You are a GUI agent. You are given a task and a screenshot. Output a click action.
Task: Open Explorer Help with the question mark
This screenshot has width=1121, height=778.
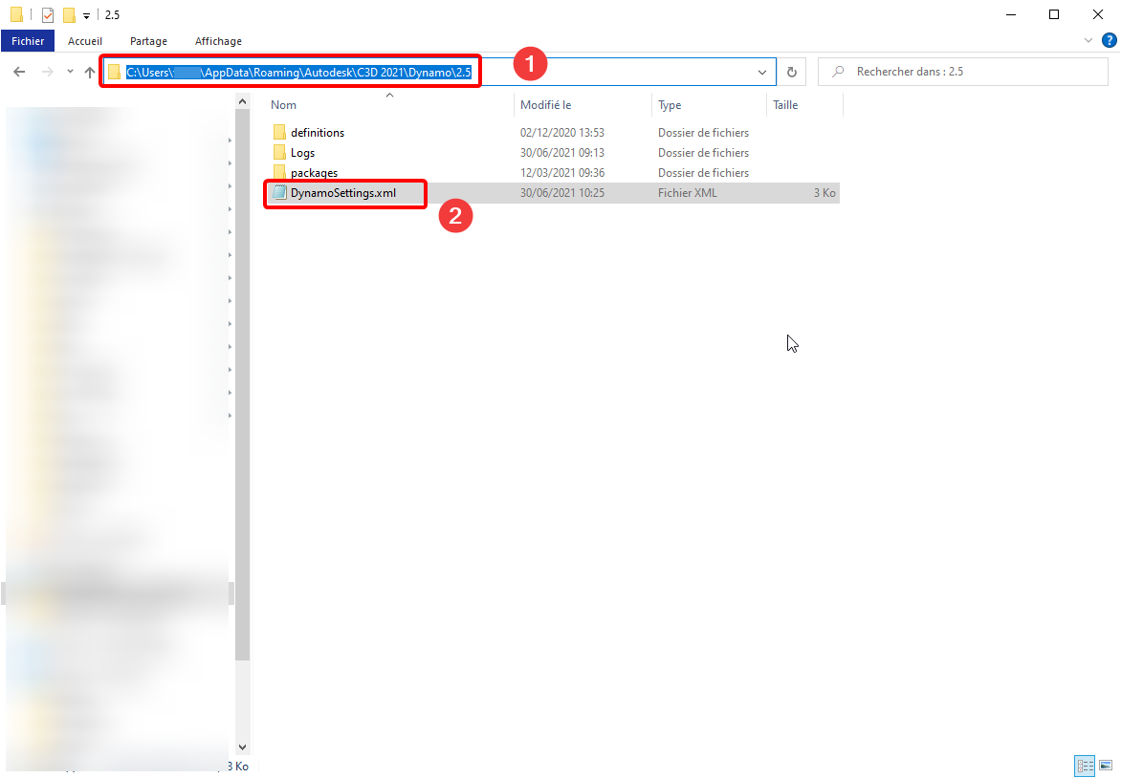click(x=1110, y=40)
